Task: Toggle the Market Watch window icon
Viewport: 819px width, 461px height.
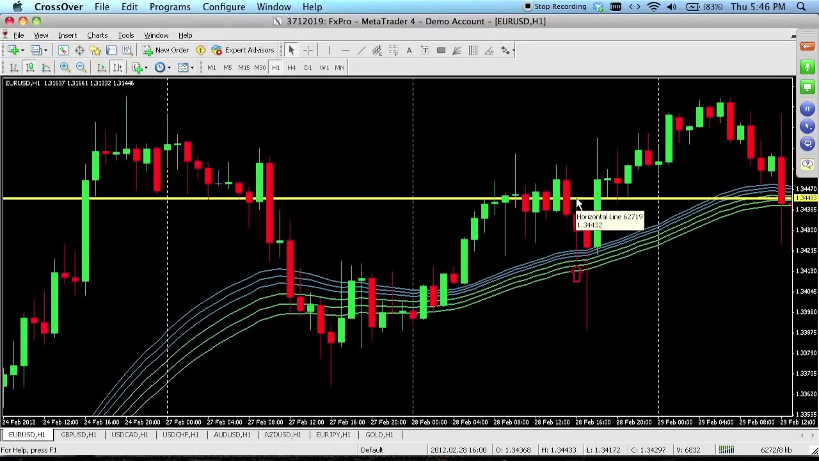Action: [x=63, y=50]
